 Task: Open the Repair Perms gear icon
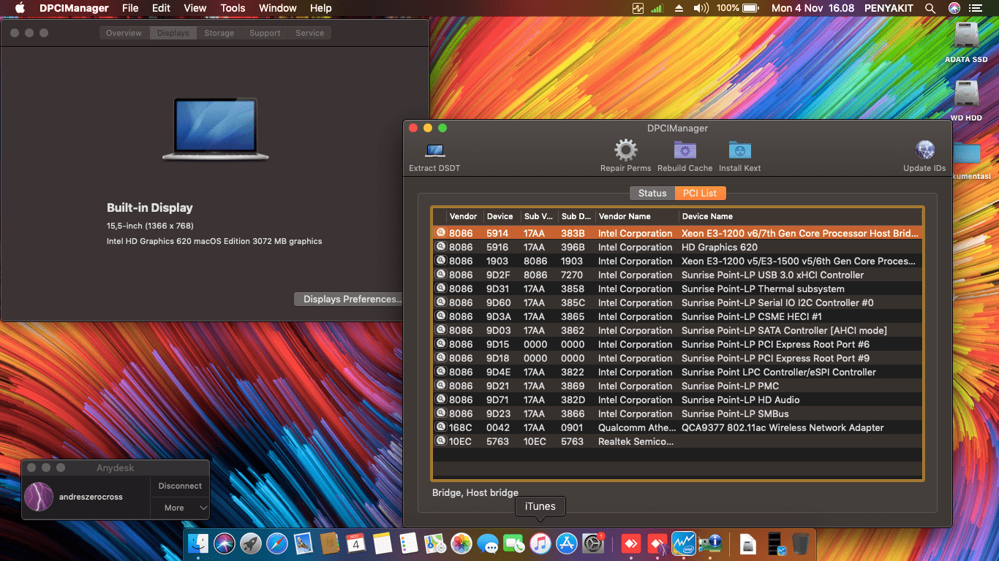pos(625,150)
